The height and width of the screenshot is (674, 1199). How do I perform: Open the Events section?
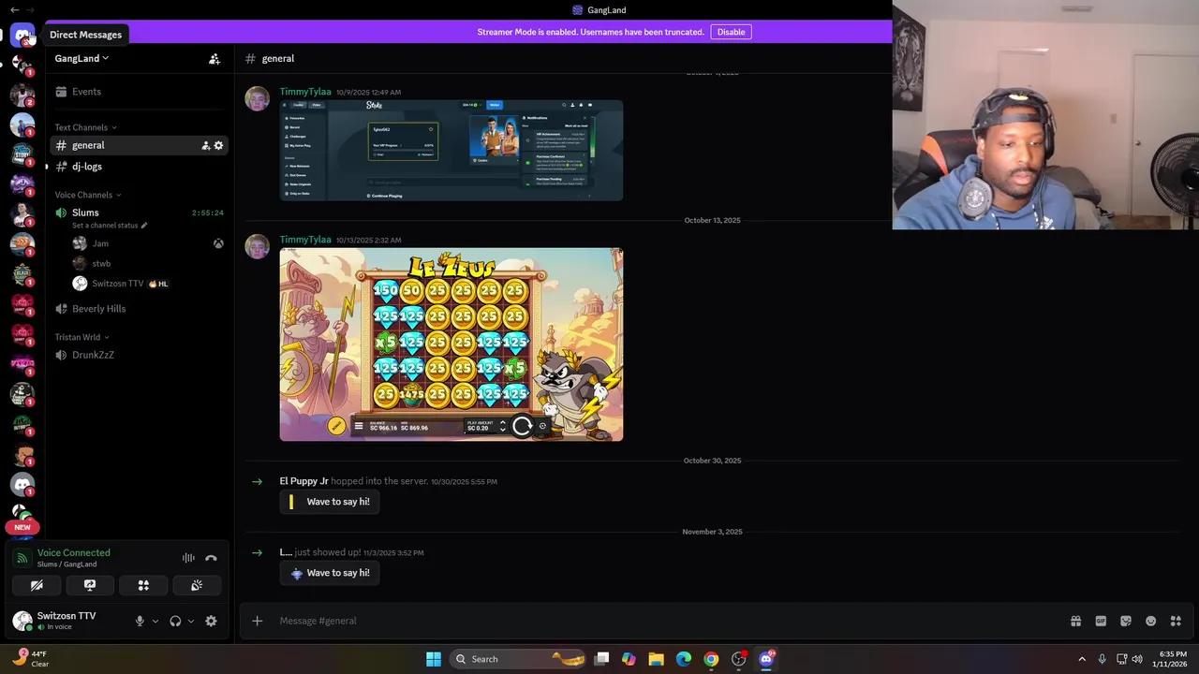click(138, 92)
